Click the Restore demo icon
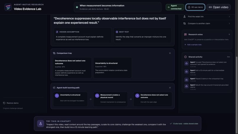The width and height of the screenshot is (238, 134). (x=4, y=103)
